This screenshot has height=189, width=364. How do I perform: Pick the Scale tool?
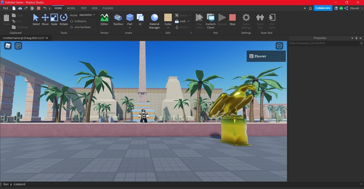pyautogui.click(x=54, y=20)
